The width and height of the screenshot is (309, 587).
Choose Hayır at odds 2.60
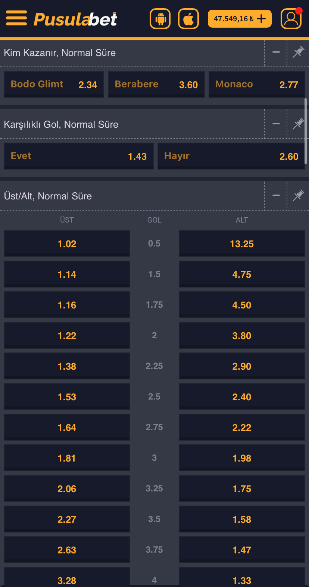coord(231,156)
